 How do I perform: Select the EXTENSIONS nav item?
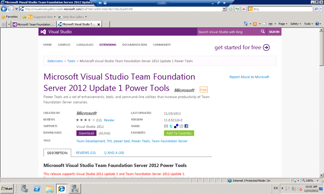[108, 45]
